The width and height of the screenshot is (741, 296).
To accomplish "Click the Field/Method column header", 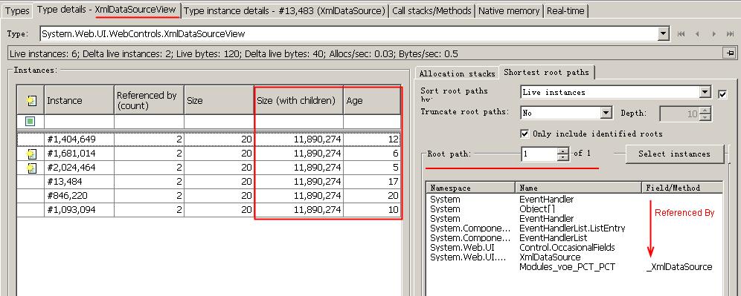I will click(682, 188).
